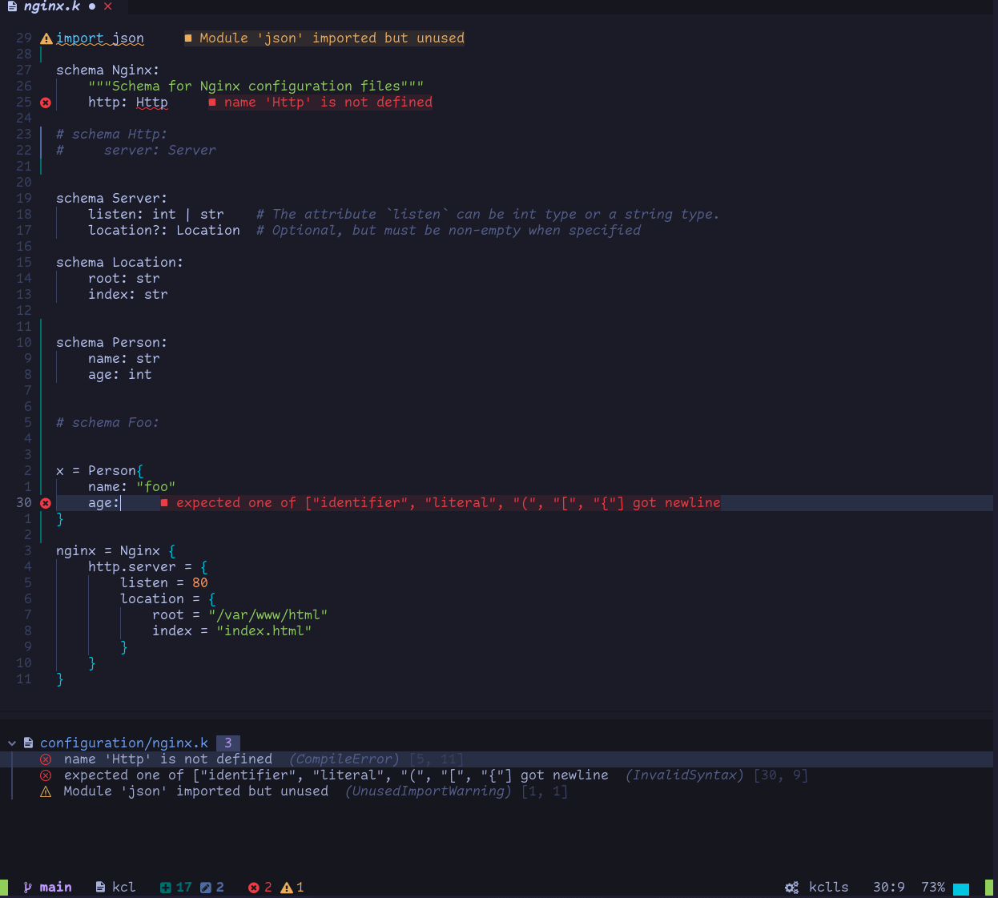
Task: Click the 'age: int' attribute in Person
Action: [x=120, y=375]
